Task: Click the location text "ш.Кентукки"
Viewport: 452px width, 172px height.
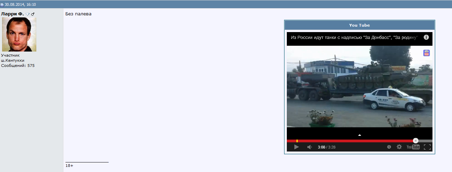Action: pyautogui.click(x=13, y=60)
